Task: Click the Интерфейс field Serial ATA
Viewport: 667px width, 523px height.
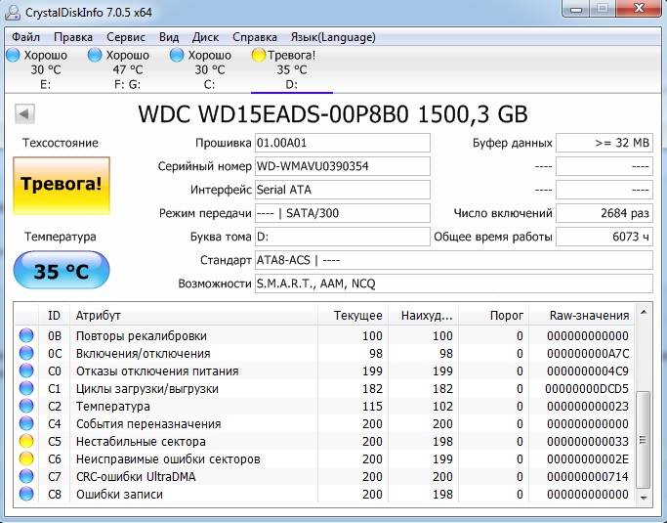Action: click(343, 190)
